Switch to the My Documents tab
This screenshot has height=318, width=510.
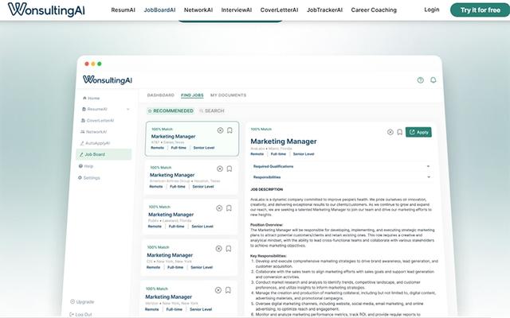pos(228,95)
